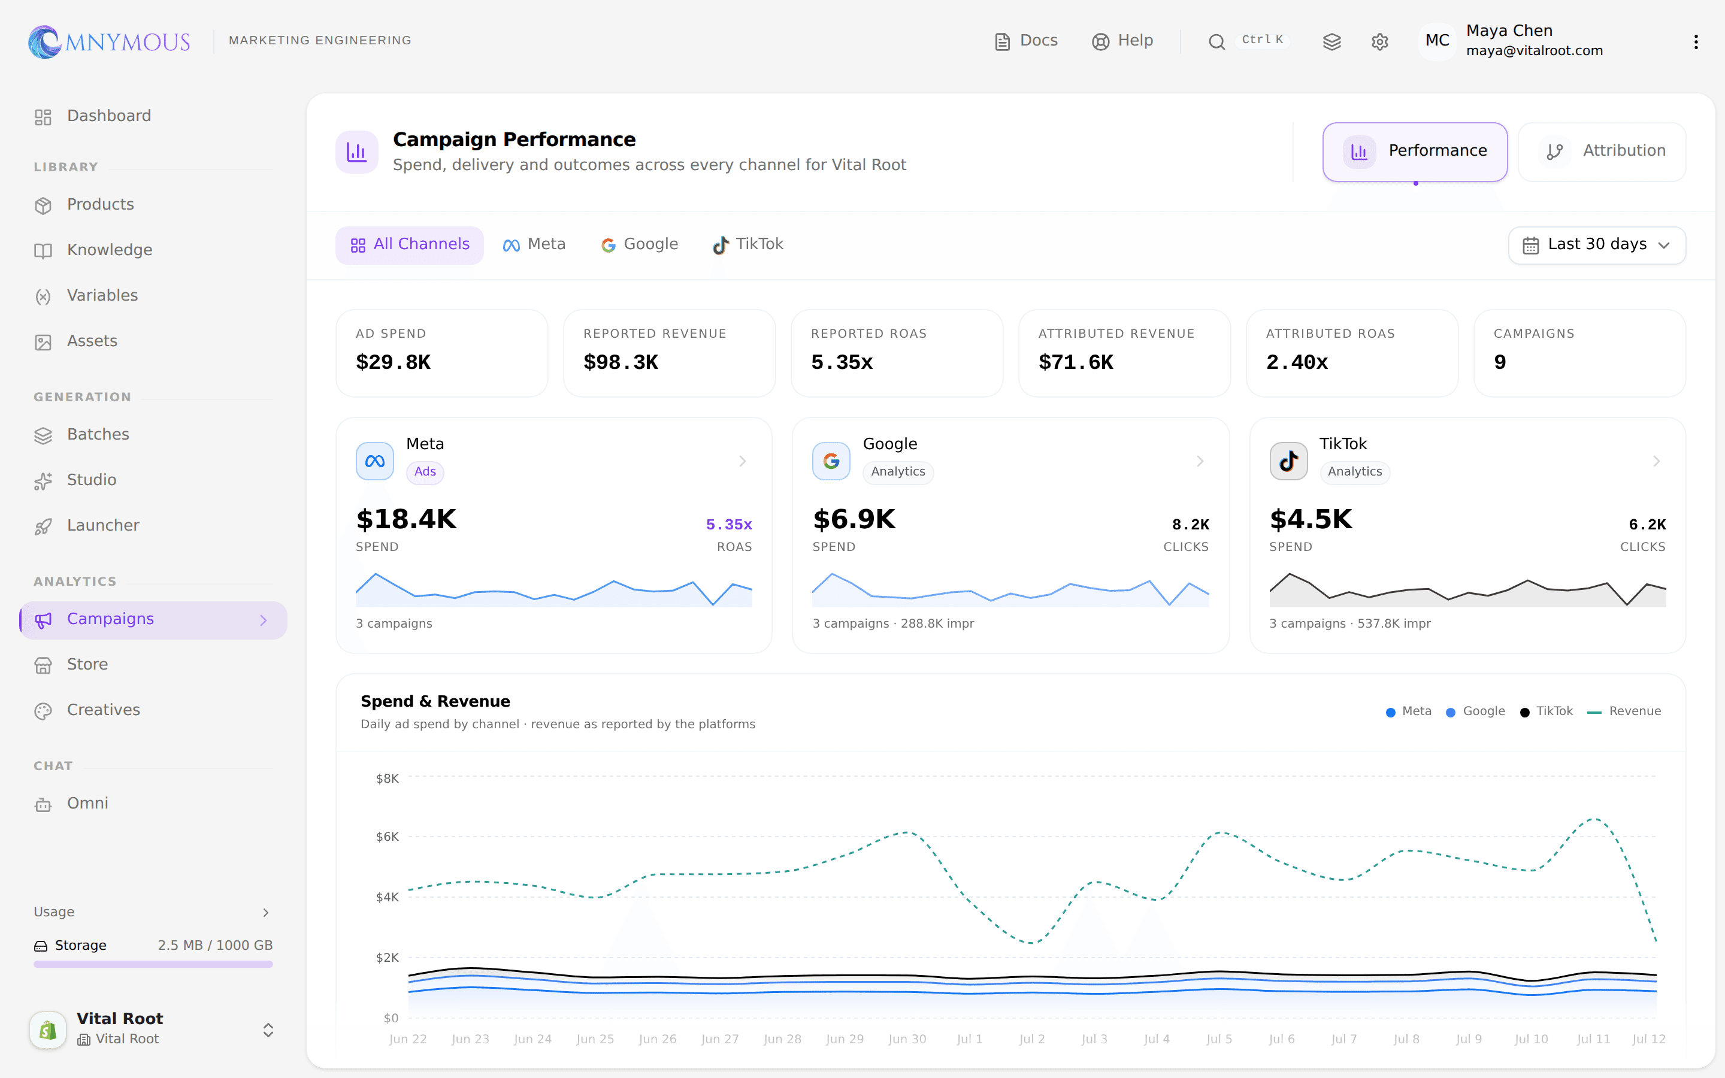Expand the Campaigns chevron in sidebar

pyautogui.click(x=264, y=620)
